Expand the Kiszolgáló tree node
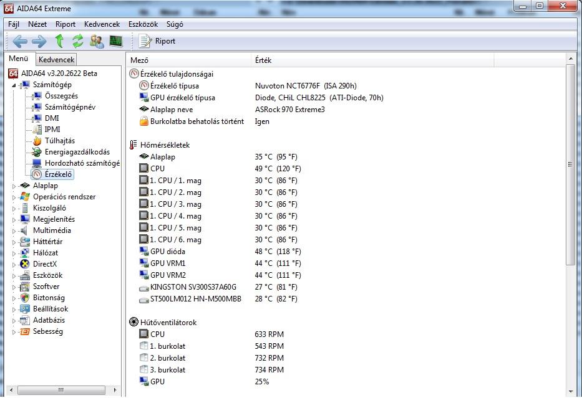Screen dimensions: 582x398 (x=14, y=208)
